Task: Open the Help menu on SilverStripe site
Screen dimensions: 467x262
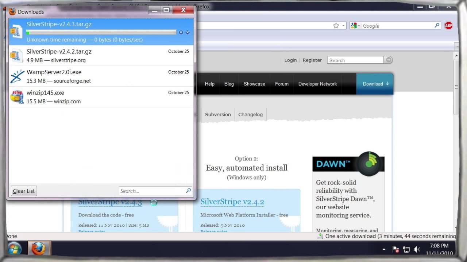Action: tap(210, 84)
